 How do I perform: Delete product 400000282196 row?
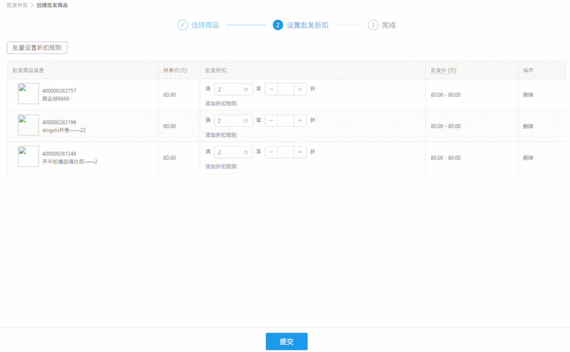pyautogui.click(x=528, y=126)
